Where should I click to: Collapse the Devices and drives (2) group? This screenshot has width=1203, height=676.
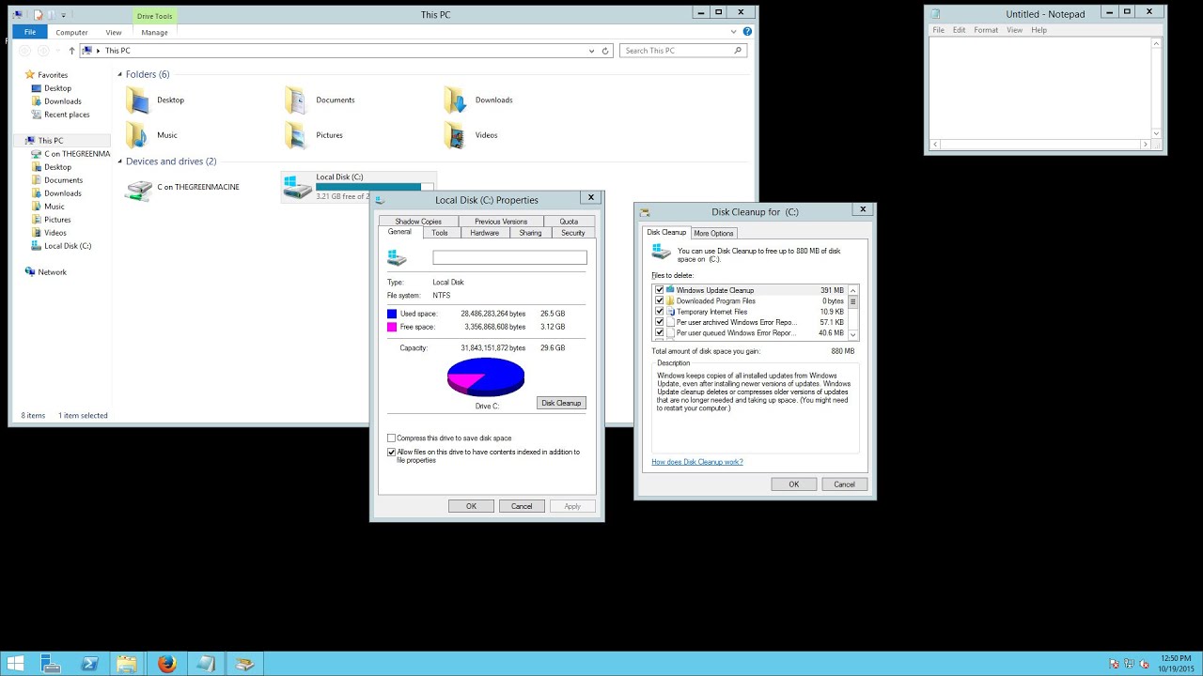[120, 161]
